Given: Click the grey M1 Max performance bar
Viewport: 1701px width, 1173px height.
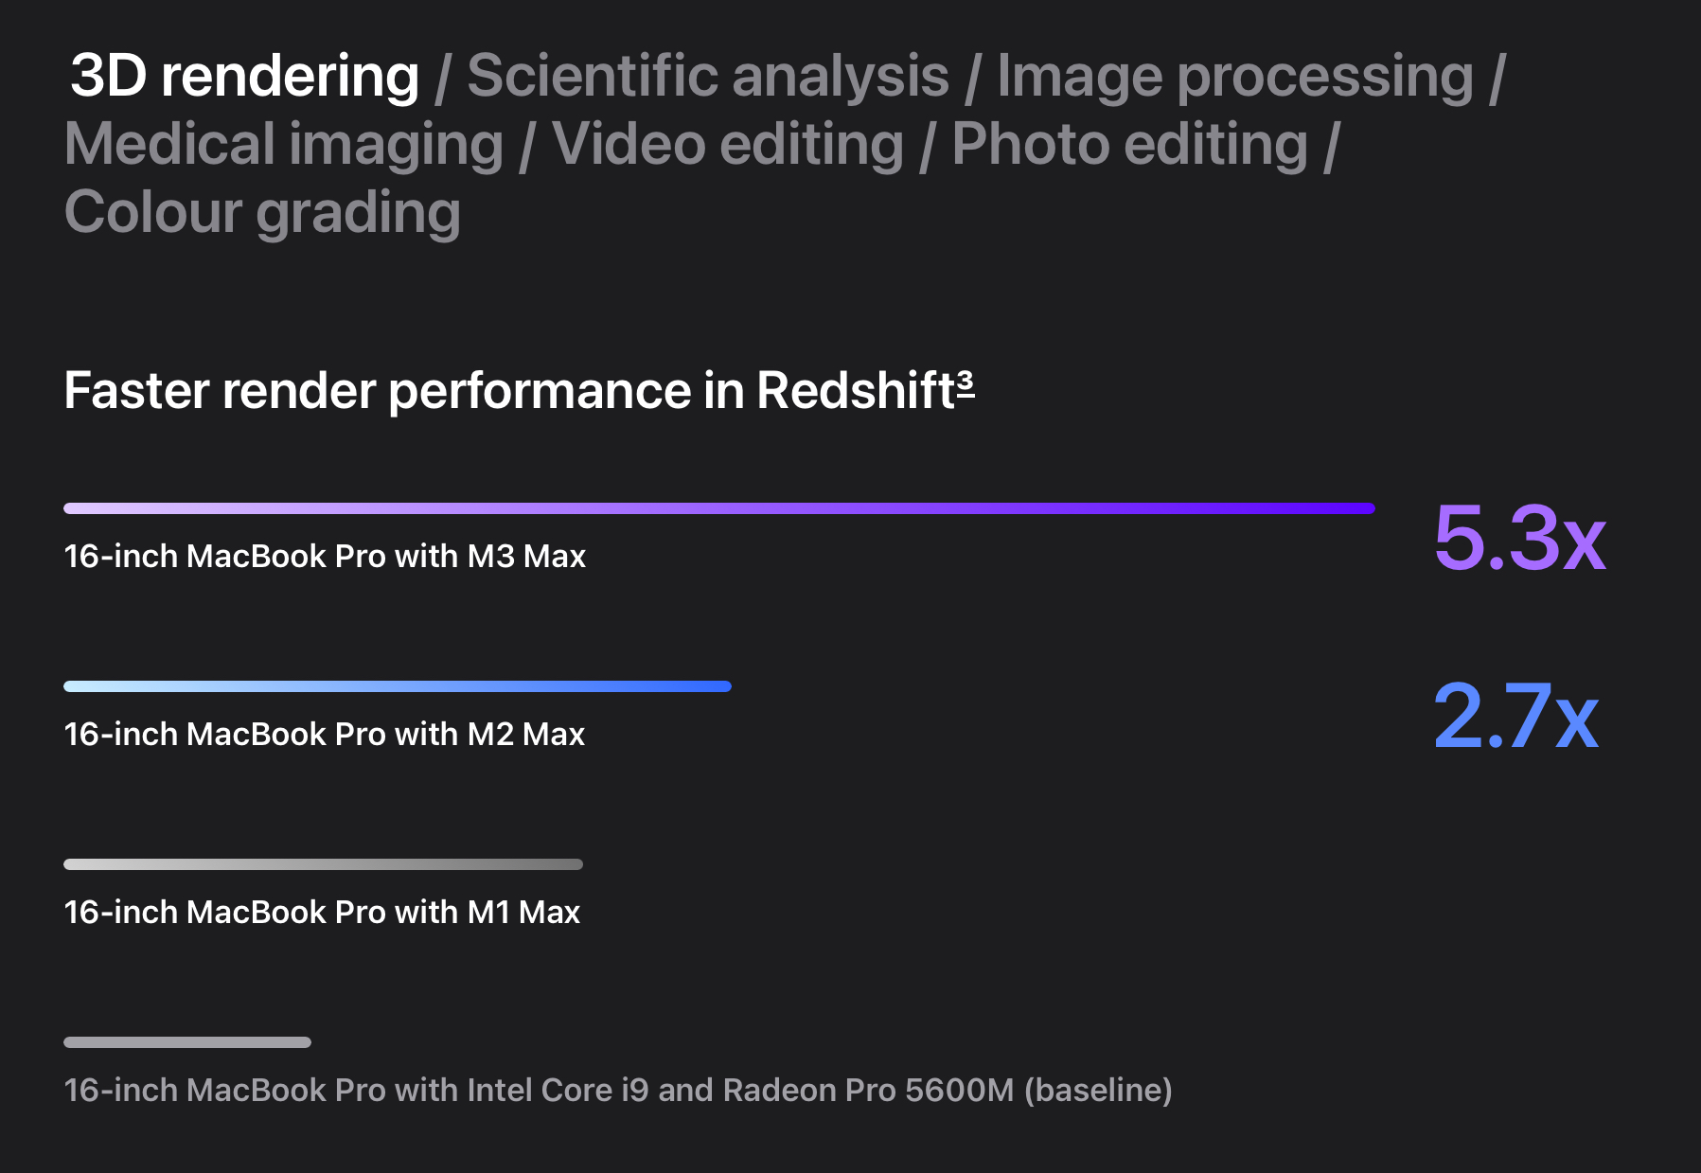Looking at the screenshot, I should (323, 864).
